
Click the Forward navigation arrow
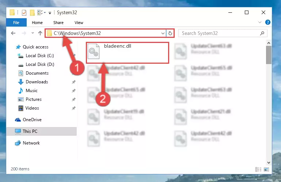coord(24,33)
